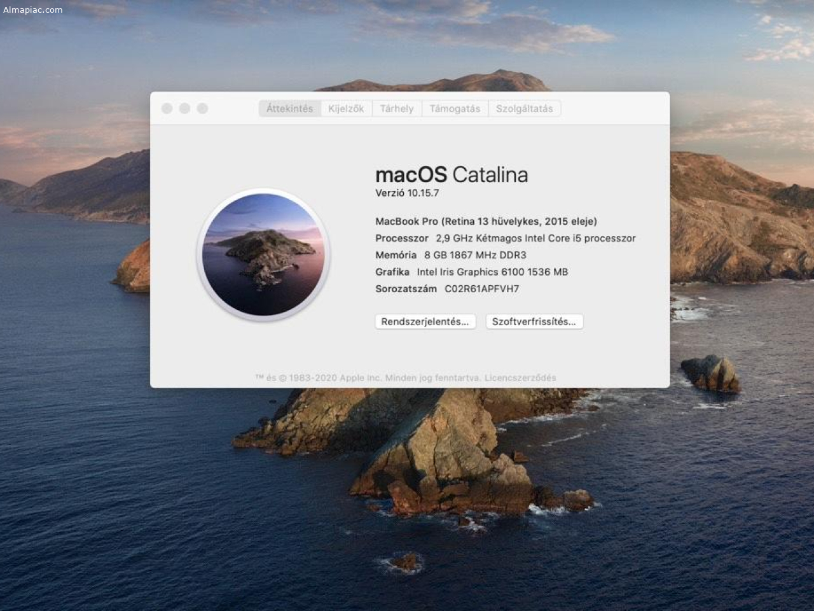Click the Verzió 10.15.7 text
The image size is (814, 611).
[407, 193]
